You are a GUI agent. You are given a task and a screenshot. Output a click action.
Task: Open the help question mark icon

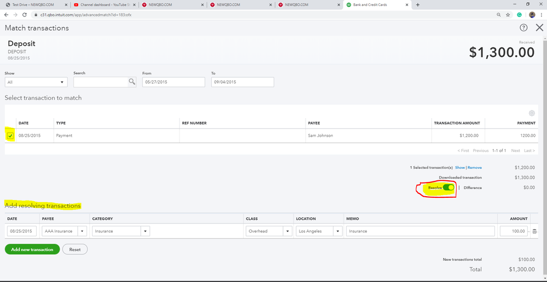[x=523, y=28]
